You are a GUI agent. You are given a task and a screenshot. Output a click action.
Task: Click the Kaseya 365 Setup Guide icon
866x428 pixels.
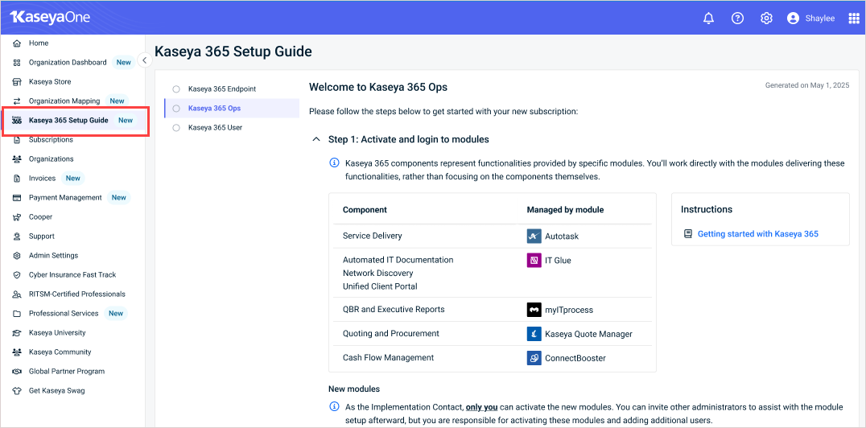click(x=17, y=121)
